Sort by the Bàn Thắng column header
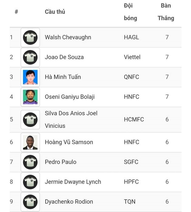Viewport: 191px width, 212px height. [x=166, y=12]
